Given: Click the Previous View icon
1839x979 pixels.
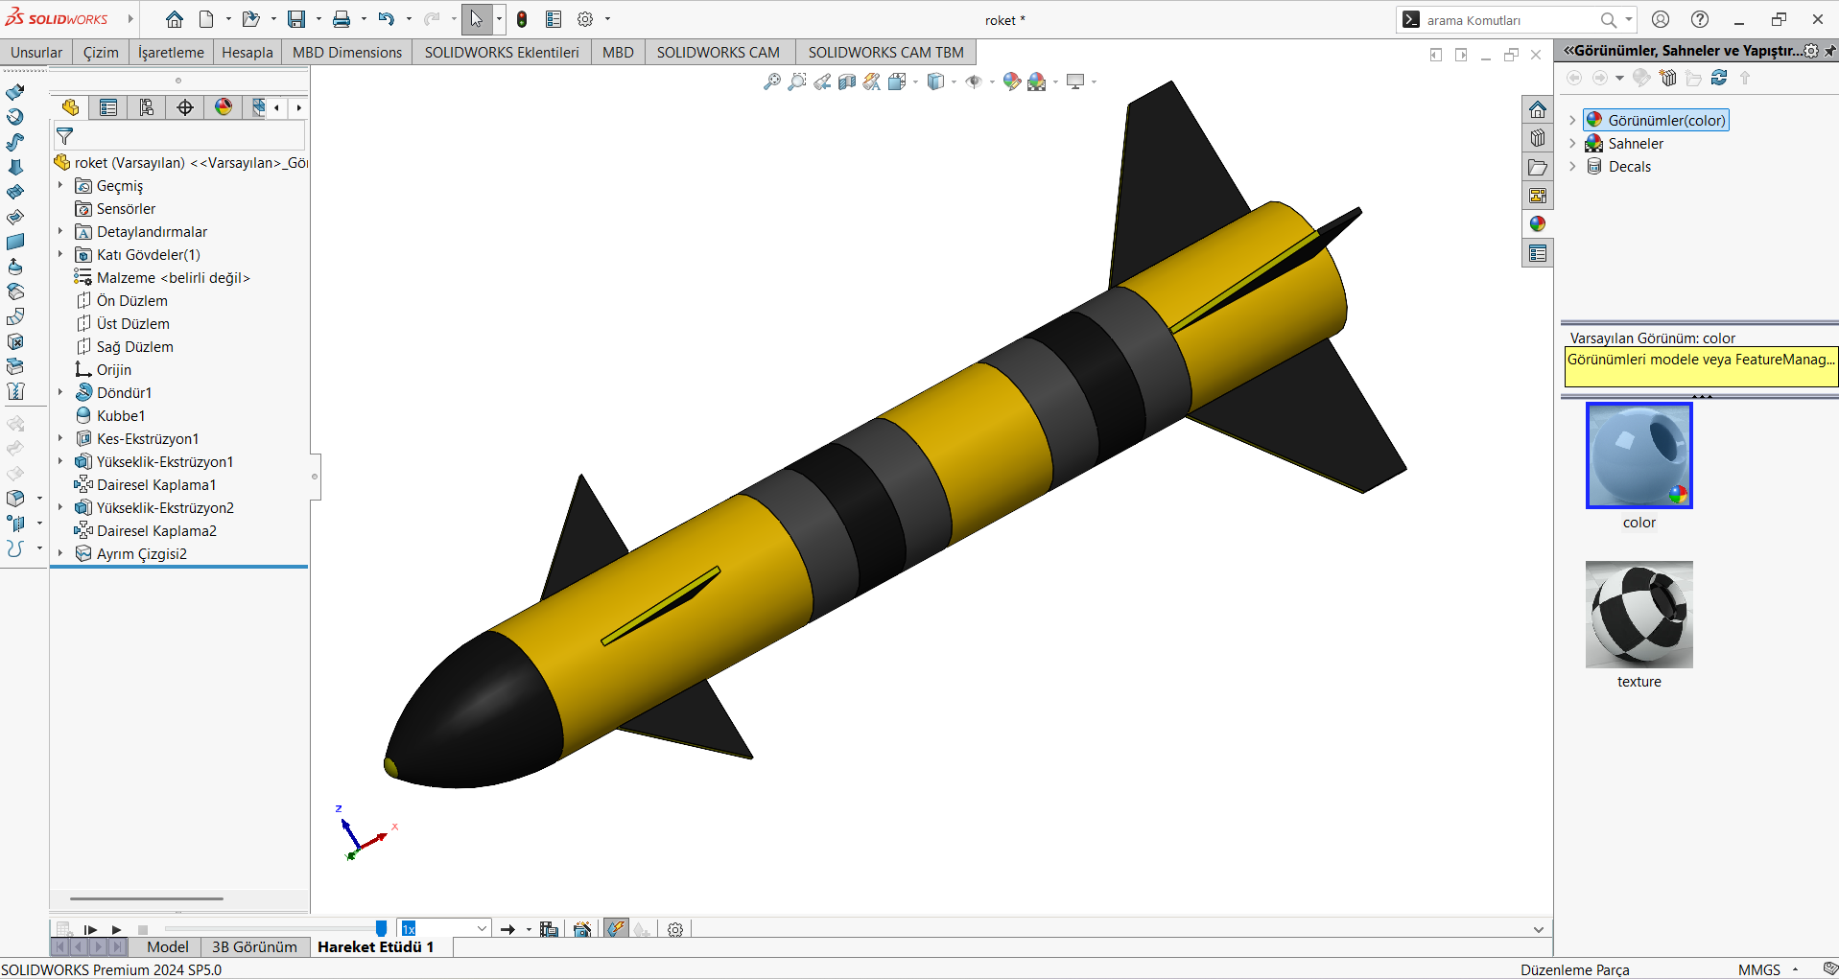Looking at the screenshot, I should tap(822, 82).
